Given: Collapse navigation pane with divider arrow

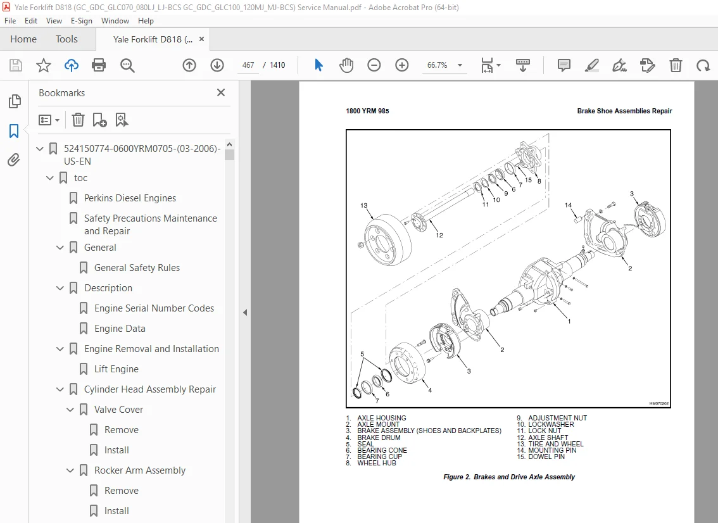Looking at the screenshot, I should pyautogui.click(x=245, y=312).
